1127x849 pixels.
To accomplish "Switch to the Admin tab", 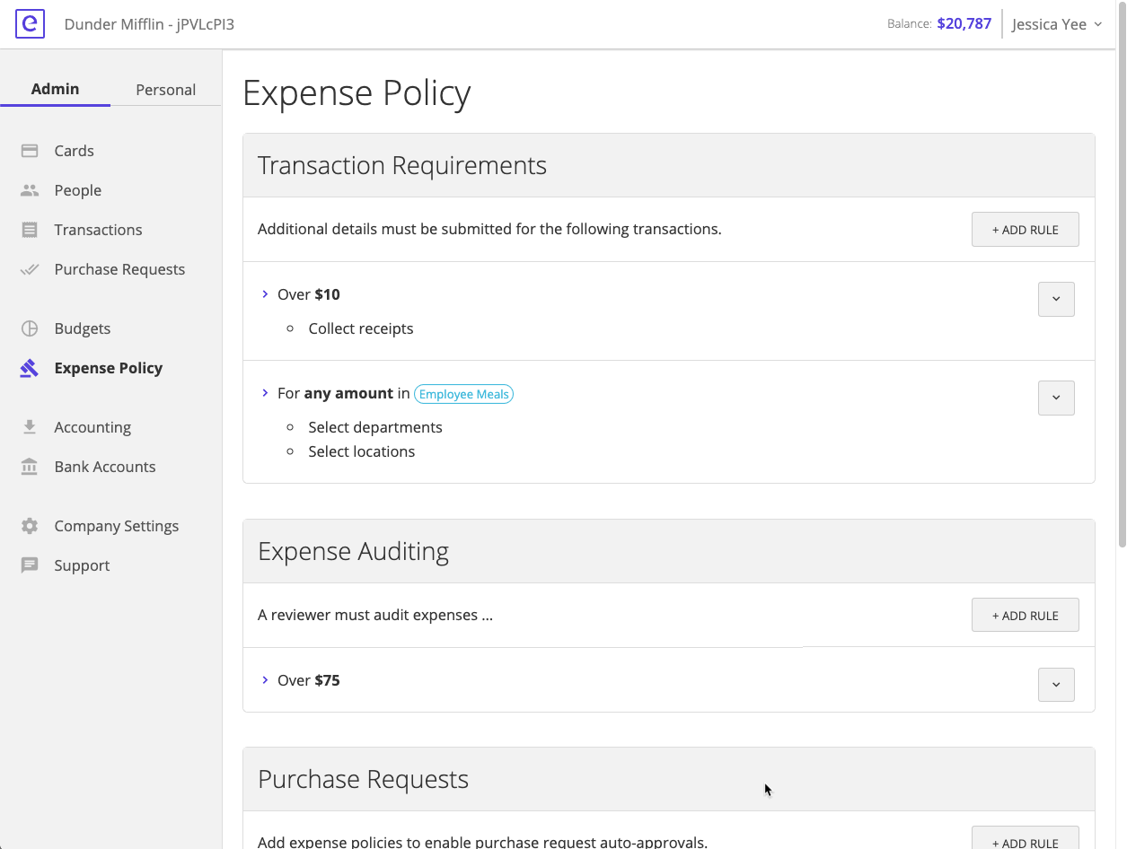I will tap(55, 89).
